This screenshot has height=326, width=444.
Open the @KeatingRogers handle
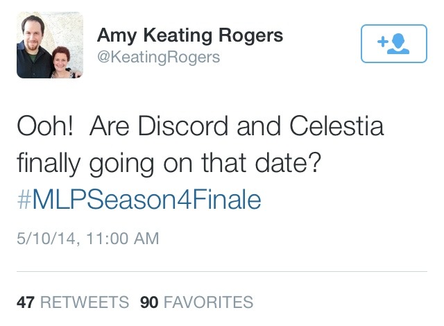(x=158, y=57)
